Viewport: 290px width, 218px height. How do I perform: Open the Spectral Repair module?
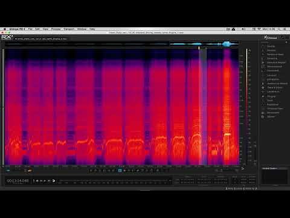(276, 62)
